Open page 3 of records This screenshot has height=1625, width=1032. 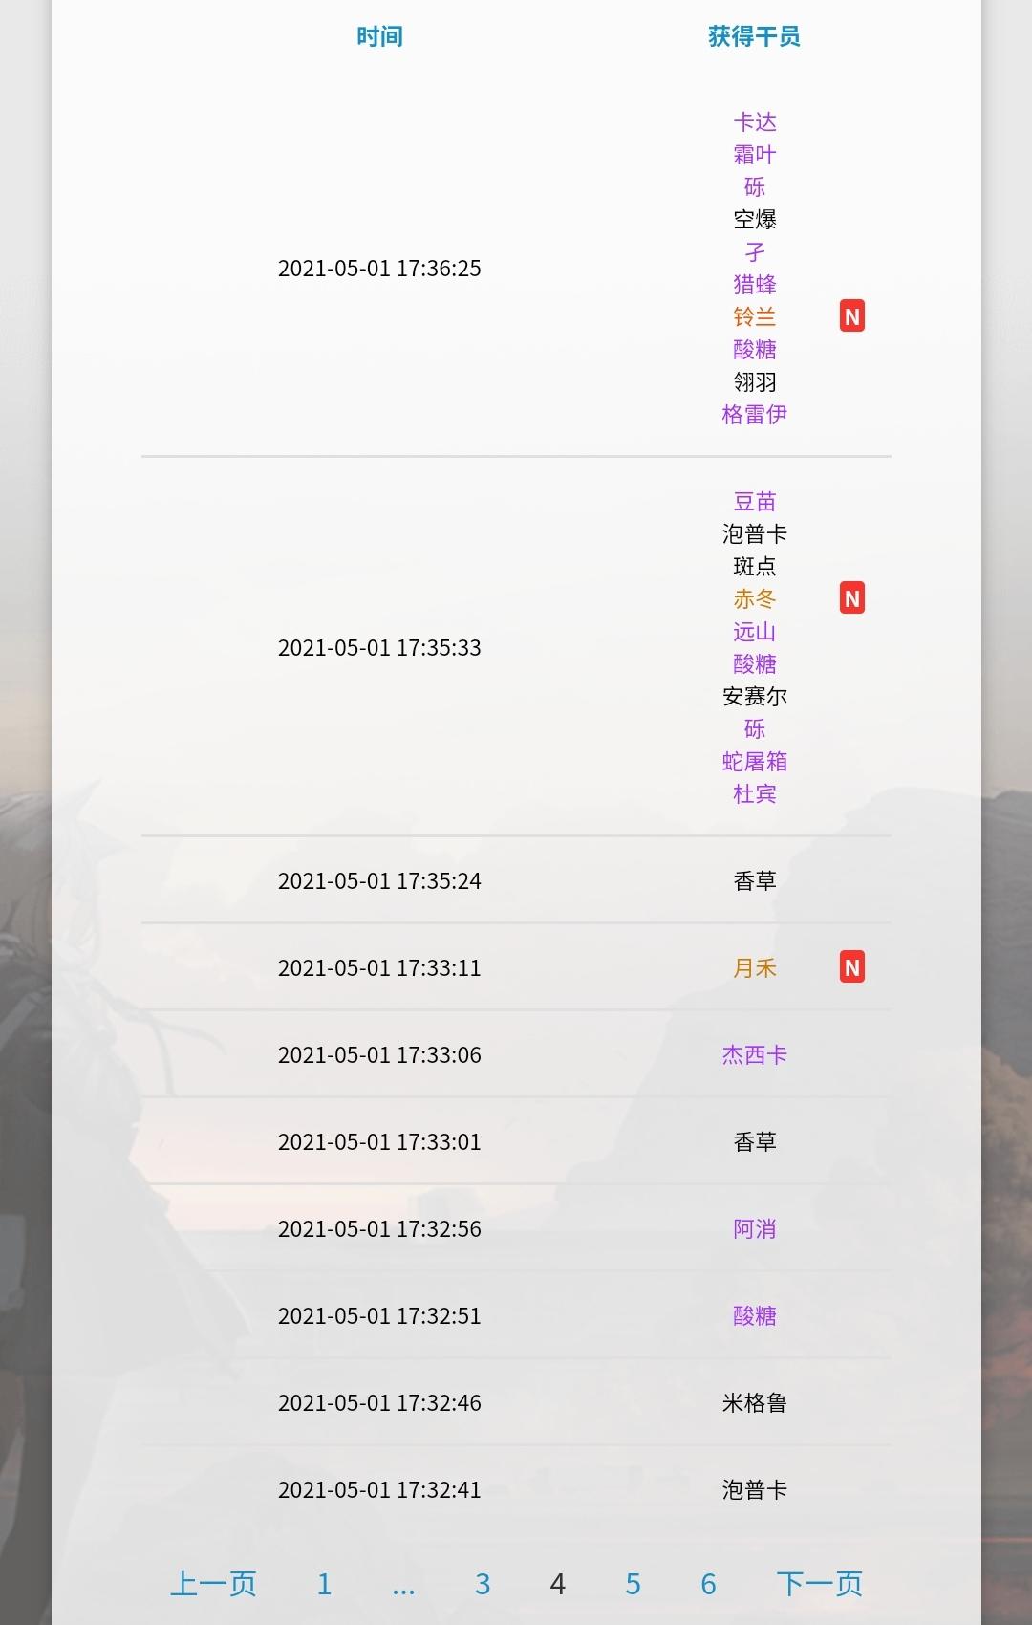(x=483, y=1584)
